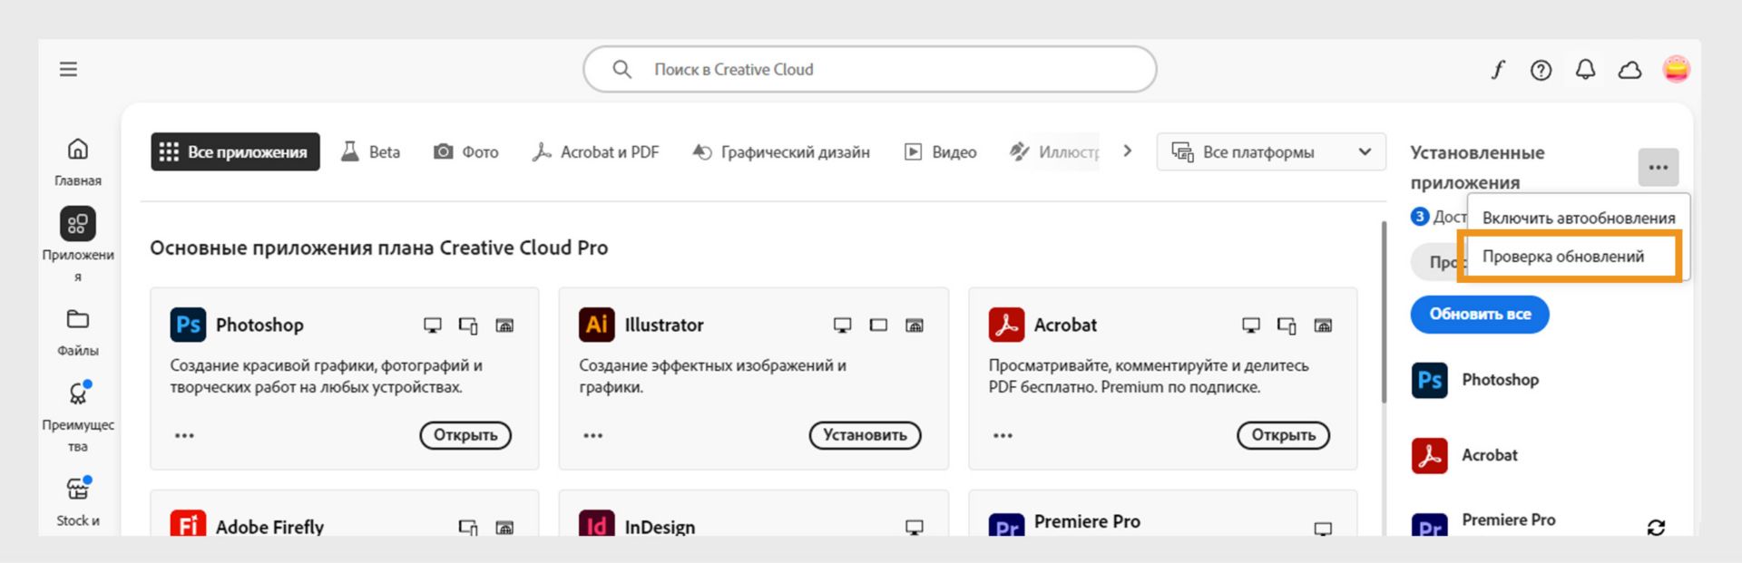The height and width of the screenshot is (563, 1742).
Task: Open the help question mark icon
Action: tap(1541, 70)
